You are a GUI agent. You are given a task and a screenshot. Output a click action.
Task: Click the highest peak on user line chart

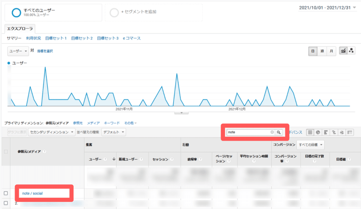coord(45,68)
